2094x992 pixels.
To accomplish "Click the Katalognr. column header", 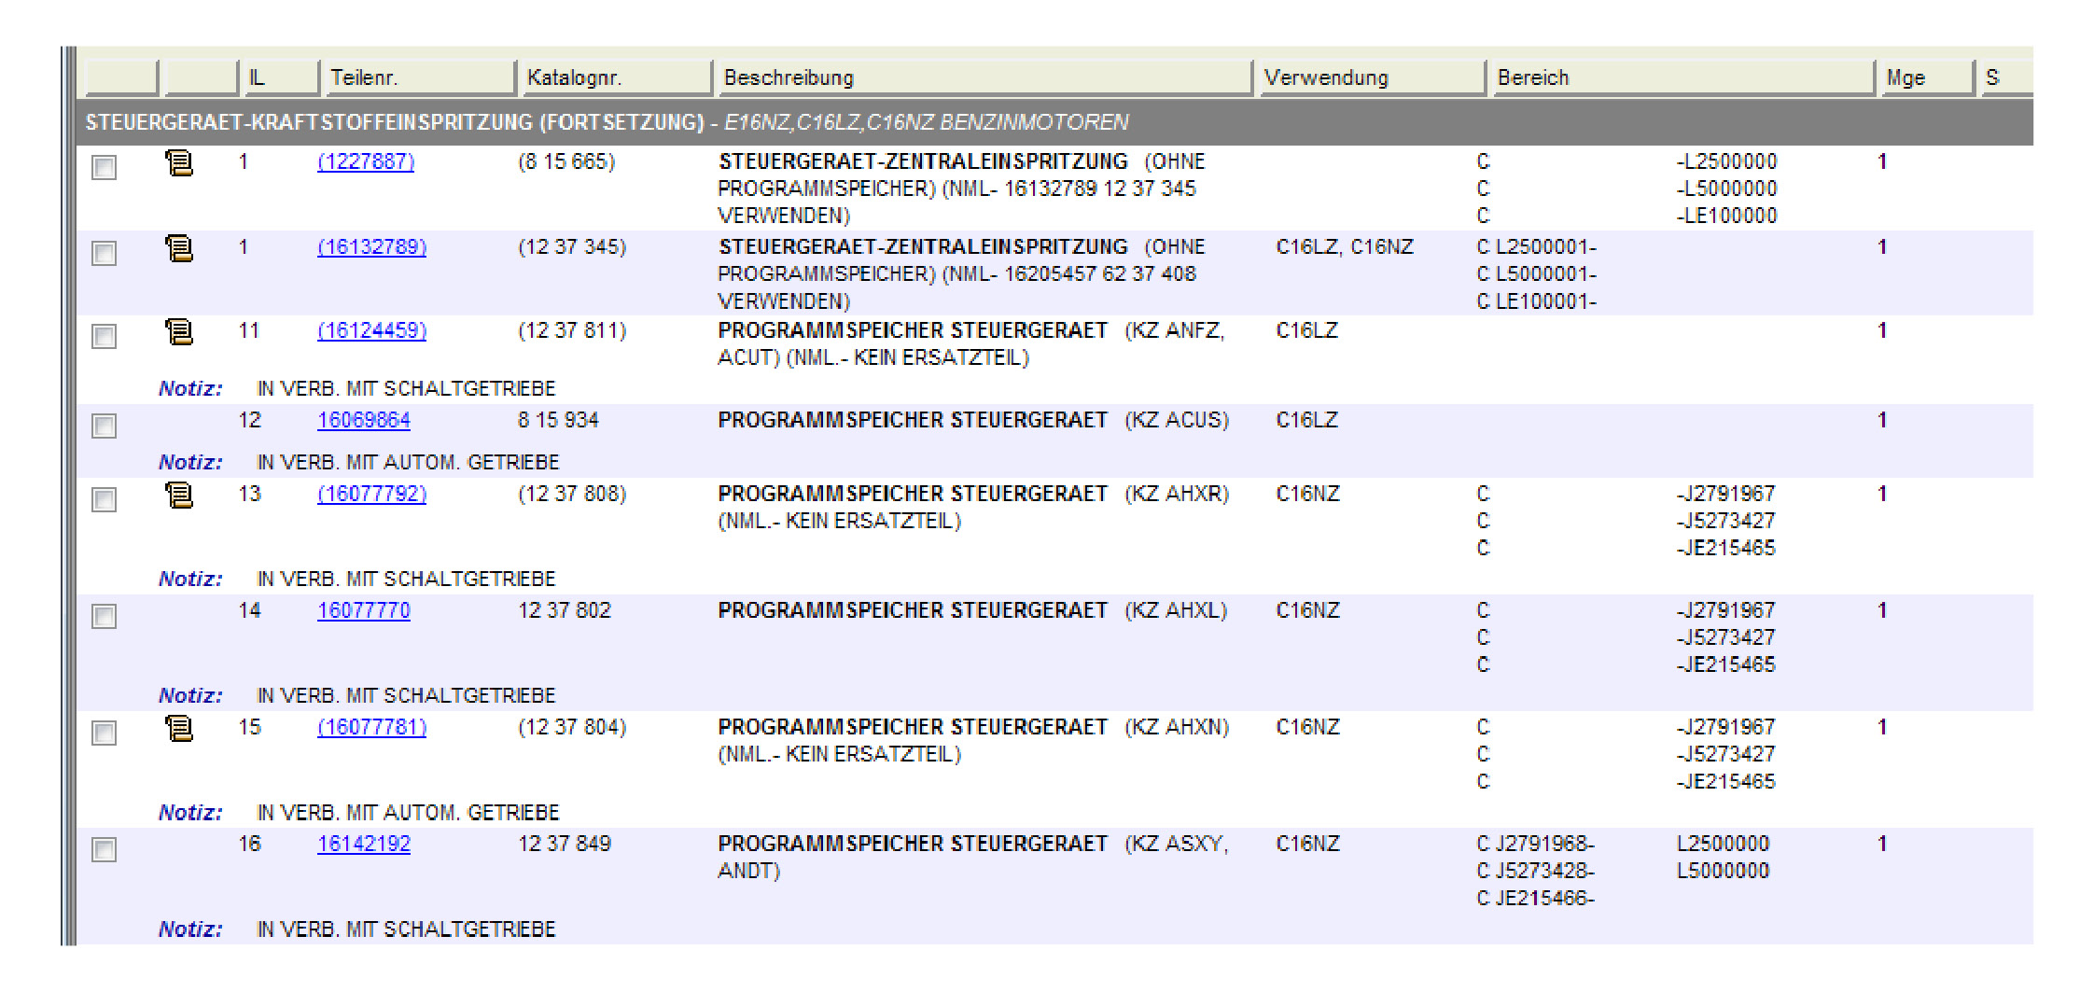I will tap(613, 77).
